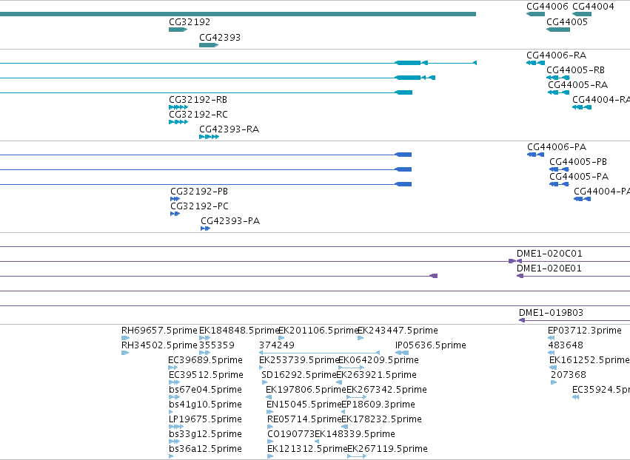Click the DME1-020E01 feature label
Screen dimensions: 630x460
point(549,268)
